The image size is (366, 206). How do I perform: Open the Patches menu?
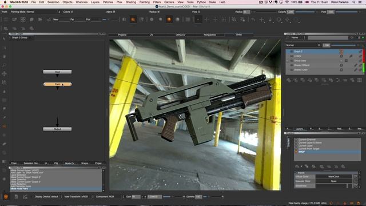(108, 2)
